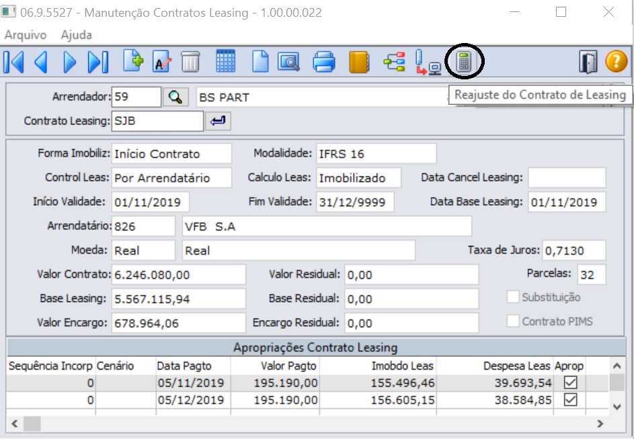
Task: Click the blank document toolbar icon
Action: [260, 62]
